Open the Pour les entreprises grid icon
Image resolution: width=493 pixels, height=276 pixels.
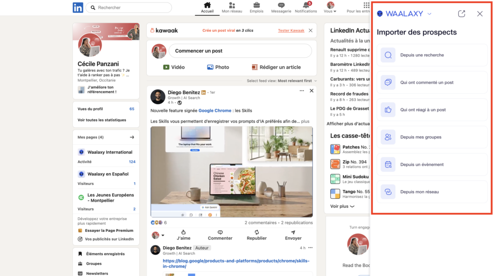pos(366,5)
